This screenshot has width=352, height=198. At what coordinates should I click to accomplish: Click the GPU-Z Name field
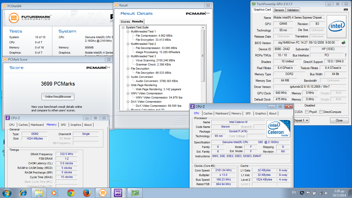[x=299, y=18]
